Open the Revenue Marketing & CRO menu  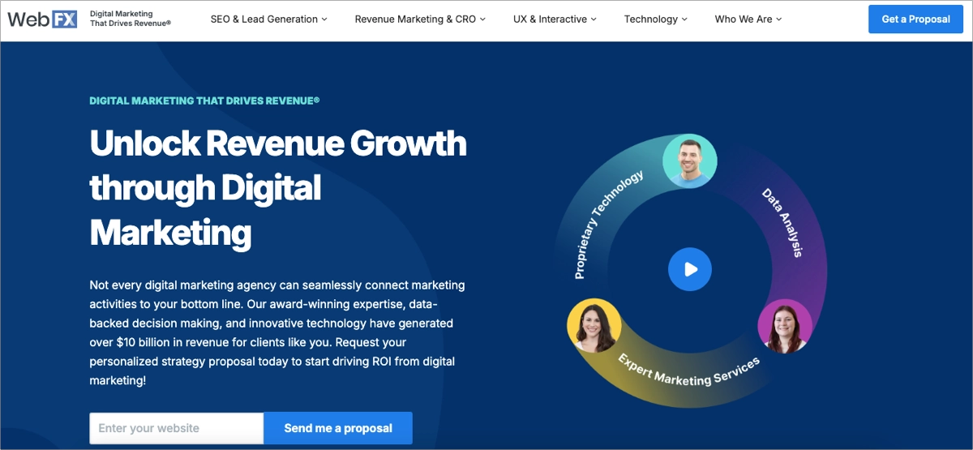tap(420, 19)
